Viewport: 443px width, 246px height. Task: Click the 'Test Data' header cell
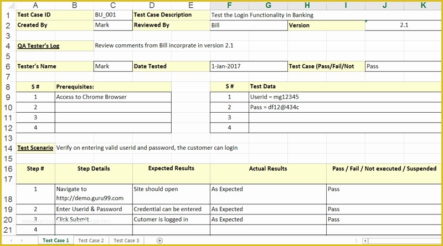345,87
